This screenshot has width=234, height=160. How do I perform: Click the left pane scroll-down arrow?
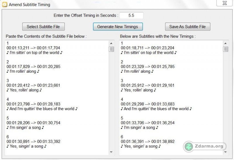point(111,152)
